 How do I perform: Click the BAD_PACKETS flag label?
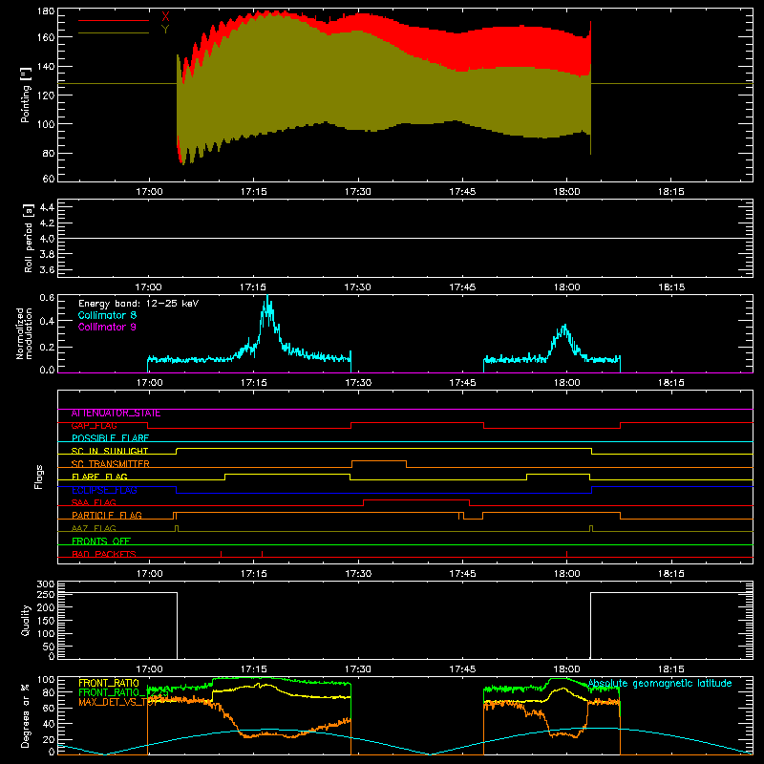click(x=104, y=554)
